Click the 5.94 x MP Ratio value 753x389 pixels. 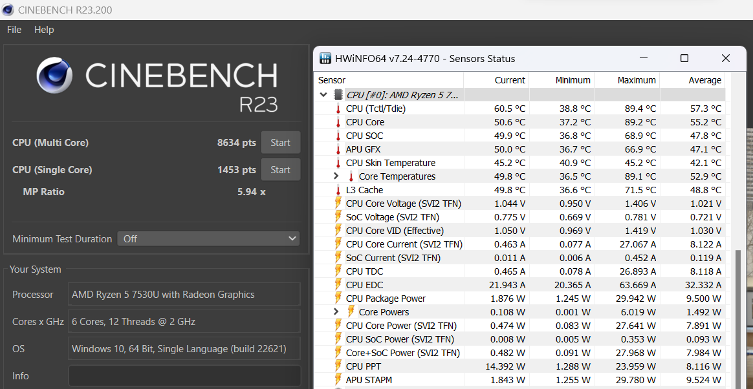(x=251, y=192)
